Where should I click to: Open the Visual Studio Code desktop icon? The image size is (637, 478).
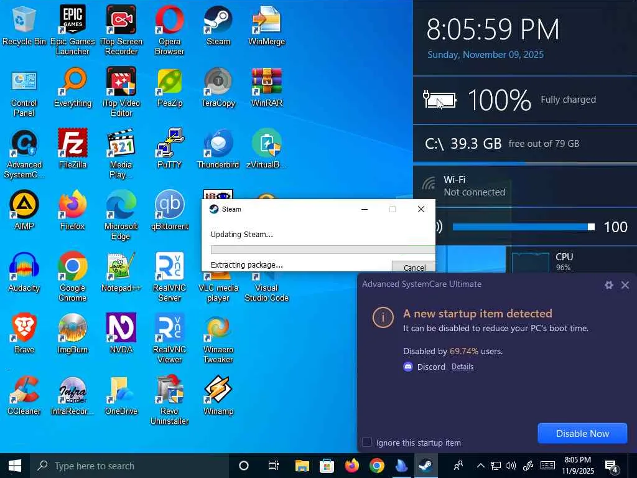tap(266, 287)
